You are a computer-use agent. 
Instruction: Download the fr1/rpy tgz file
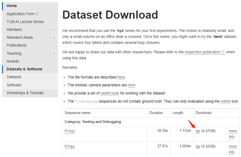pyautogui.click(x=198, y=146)
